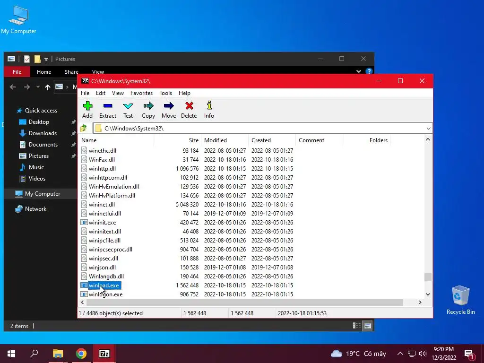Sort file list by Modified column
This screenshot has height=363, width=484.
pos(225,140)
